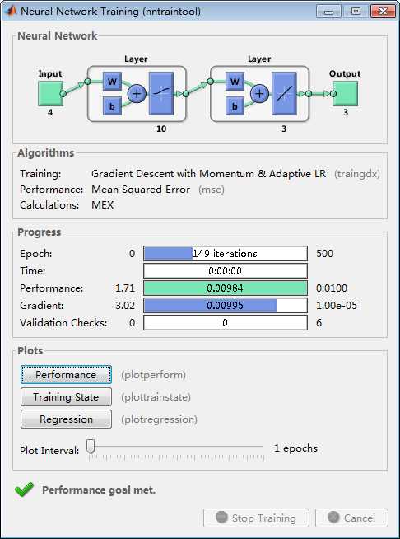Click the Time progress field 0:00:00
This screenshot has width=400, height=539.
pyautogui.click(x=226, y=271)
